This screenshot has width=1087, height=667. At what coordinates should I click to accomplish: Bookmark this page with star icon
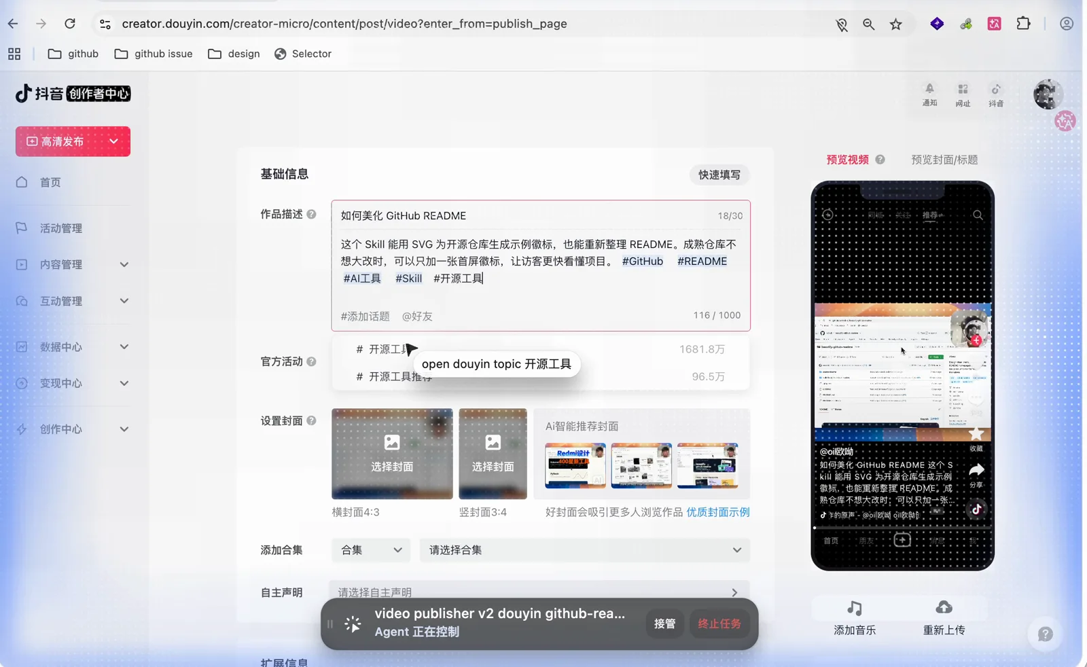896,24
